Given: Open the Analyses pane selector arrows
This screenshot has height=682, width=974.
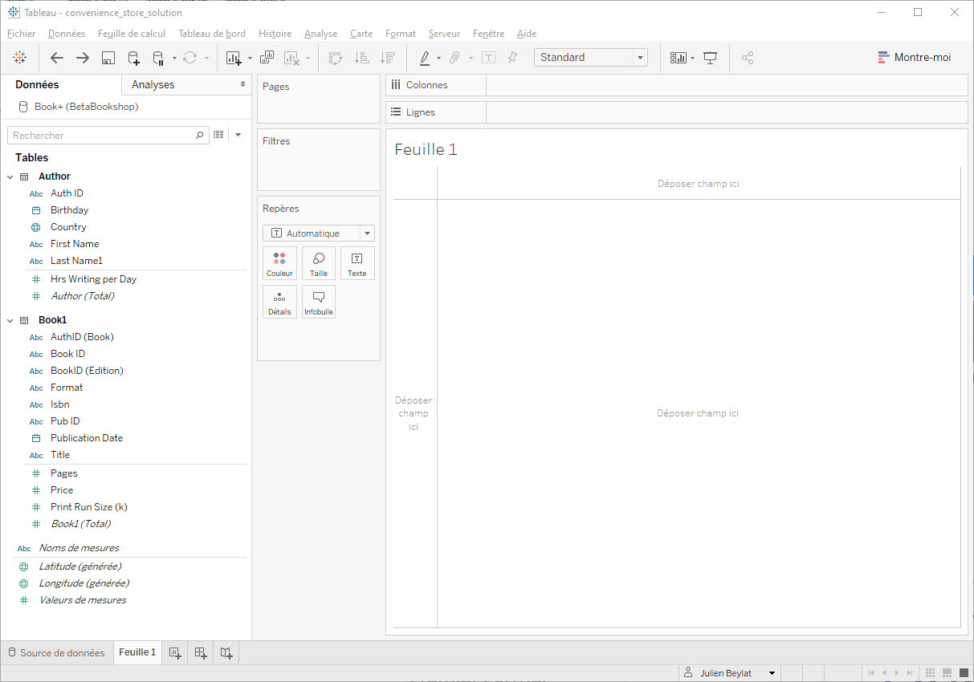Looking at the screenshot, I should (242, 84).
